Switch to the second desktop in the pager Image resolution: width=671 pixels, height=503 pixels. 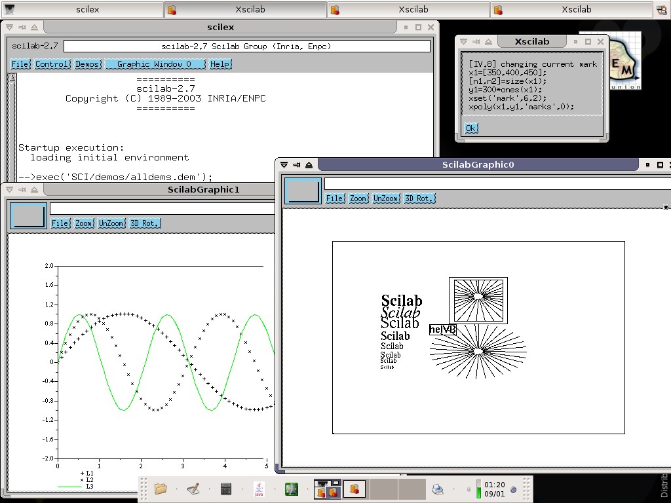pos(355,489)
